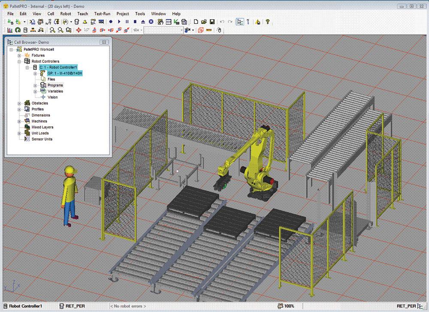Viewport: 429px width, 312px height.
Task: Click the red crosshair Center View icon
Action: click(79, 30)
